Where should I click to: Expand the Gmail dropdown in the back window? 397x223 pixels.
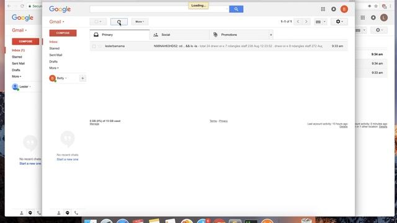[x=19, y=30]
